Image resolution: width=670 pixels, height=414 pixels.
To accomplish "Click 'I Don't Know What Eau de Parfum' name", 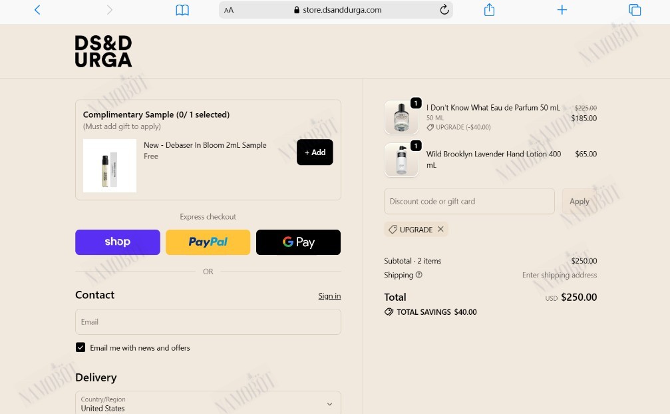I will 493,108.
